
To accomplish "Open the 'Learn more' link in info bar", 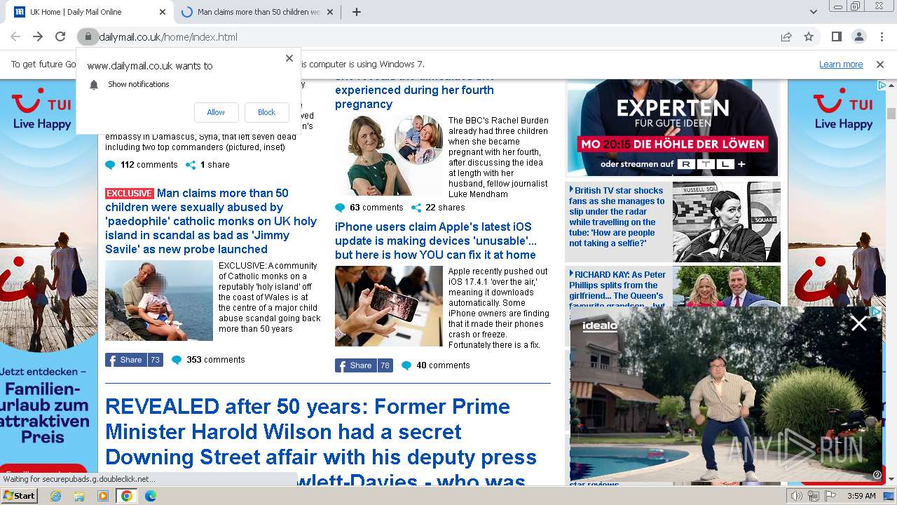I will [841, 64].
